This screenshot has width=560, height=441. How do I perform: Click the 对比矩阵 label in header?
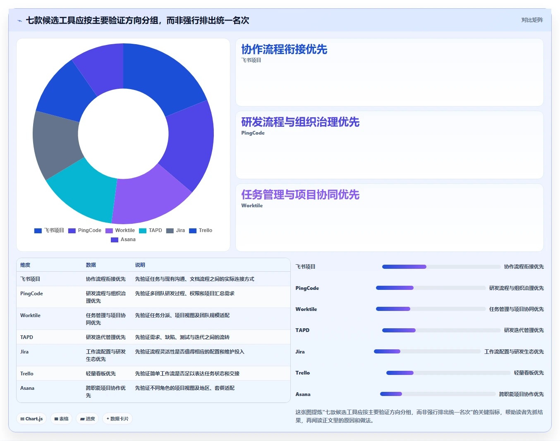532,20
